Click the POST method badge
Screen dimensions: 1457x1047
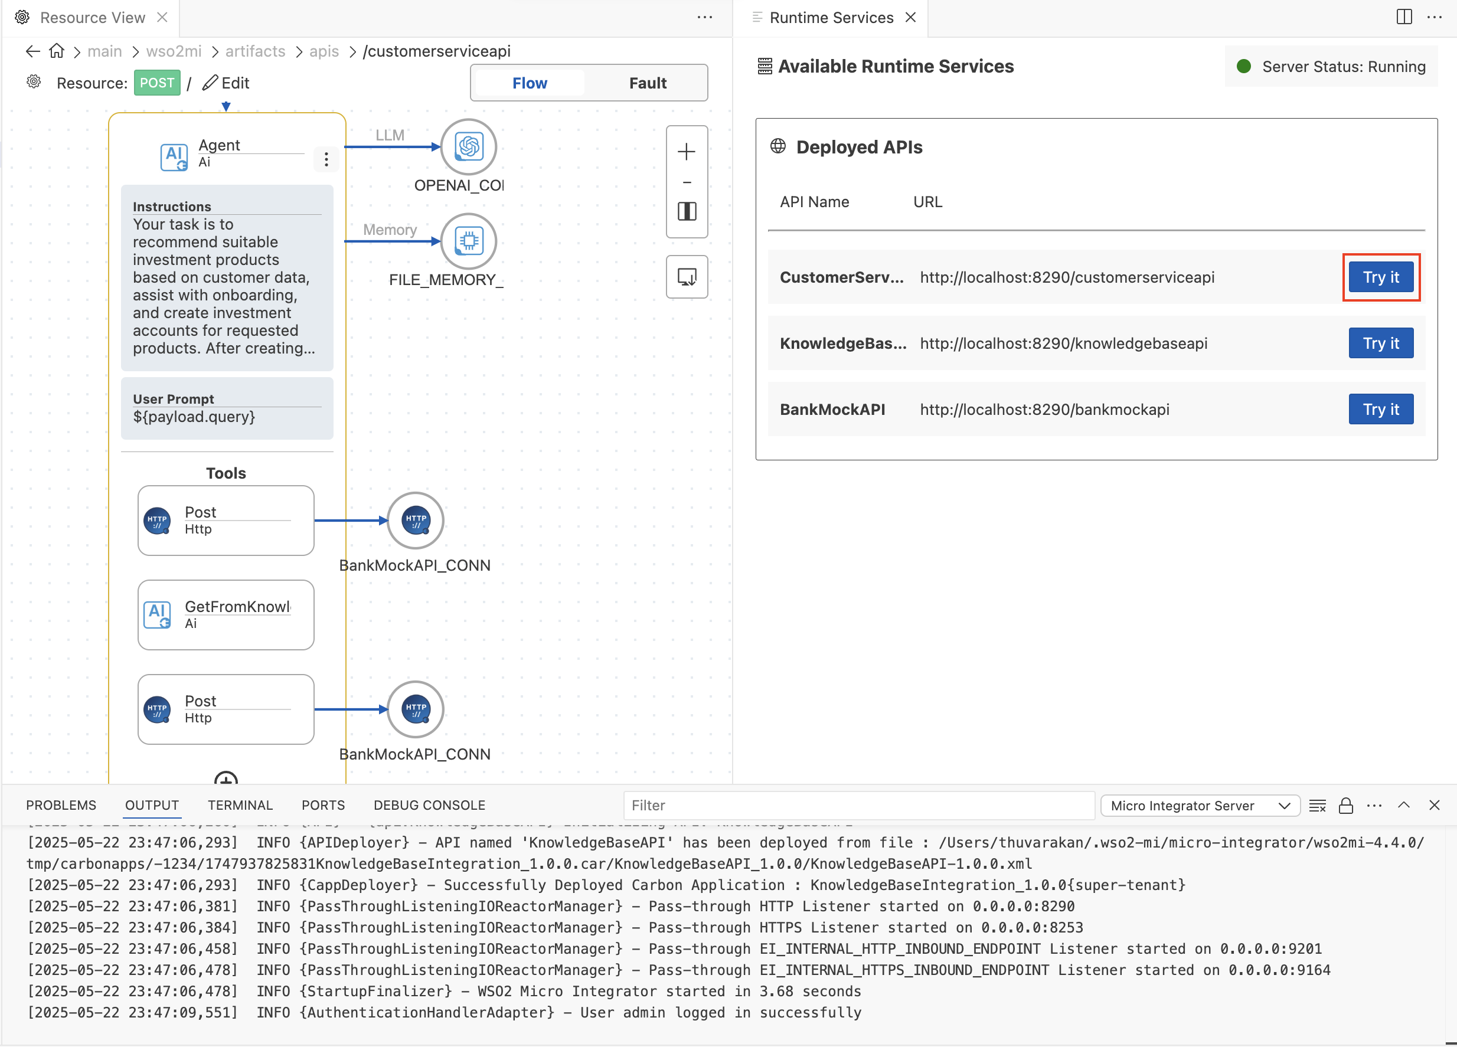(x=157, y=82)
